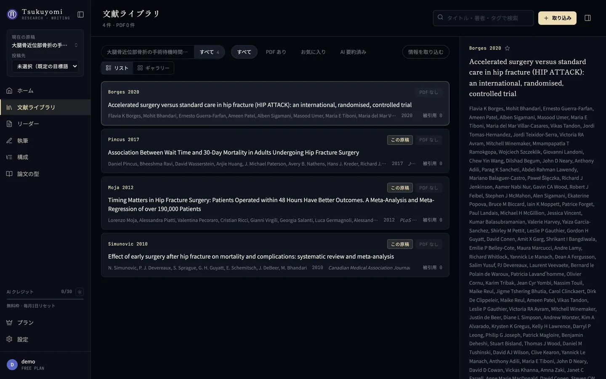Select the すべて filter chip

click(x=244, y=52)
